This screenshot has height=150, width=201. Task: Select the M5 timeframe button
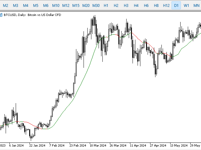[x=35, y=6]
